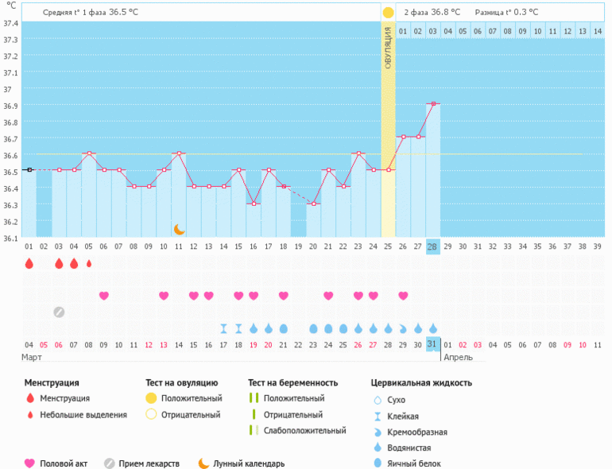Image resolution: width=612 pixels, height=469 pixels.
Task: Click the 'Положительный' ovulation test legend circle
Action: (151, 398)
